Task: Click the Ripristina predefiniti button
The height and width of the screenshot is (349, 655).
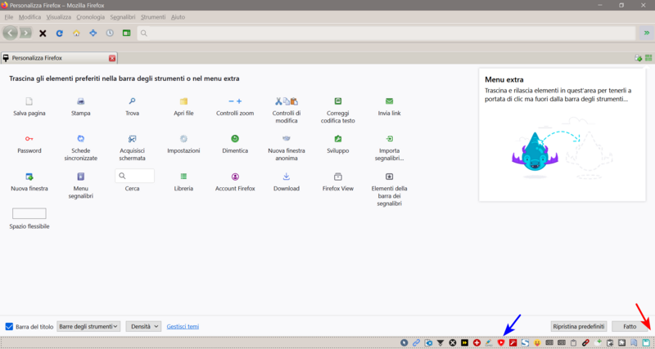Action: [578, 326]
